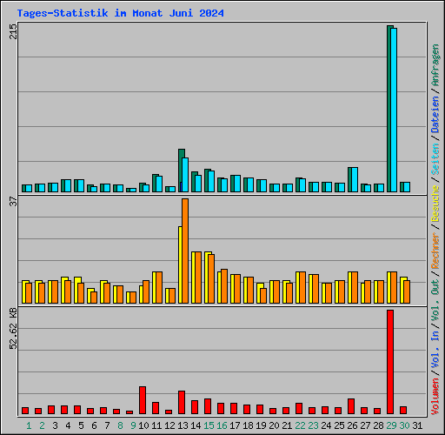Click day label '16' on the x-axis
Image resolution: width=445 pixels, height=435 pixels.
click(222, 425)
